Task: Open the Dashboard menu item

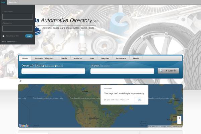Action: [x=121, y=58]
